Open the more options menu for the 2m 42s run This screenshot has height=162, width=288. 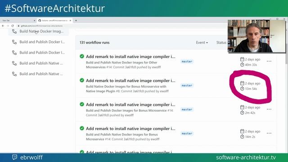pos(269,109)
